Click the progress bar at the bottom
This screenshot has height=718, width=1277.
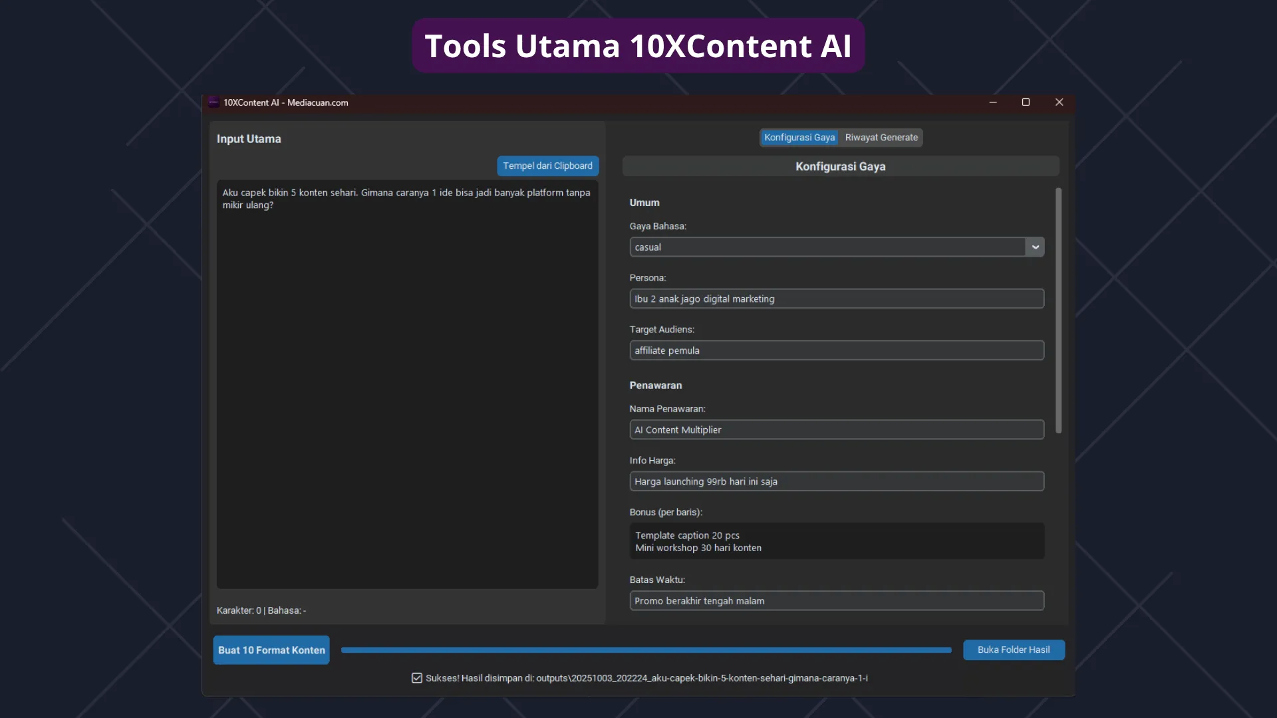[x=645, y=650]
